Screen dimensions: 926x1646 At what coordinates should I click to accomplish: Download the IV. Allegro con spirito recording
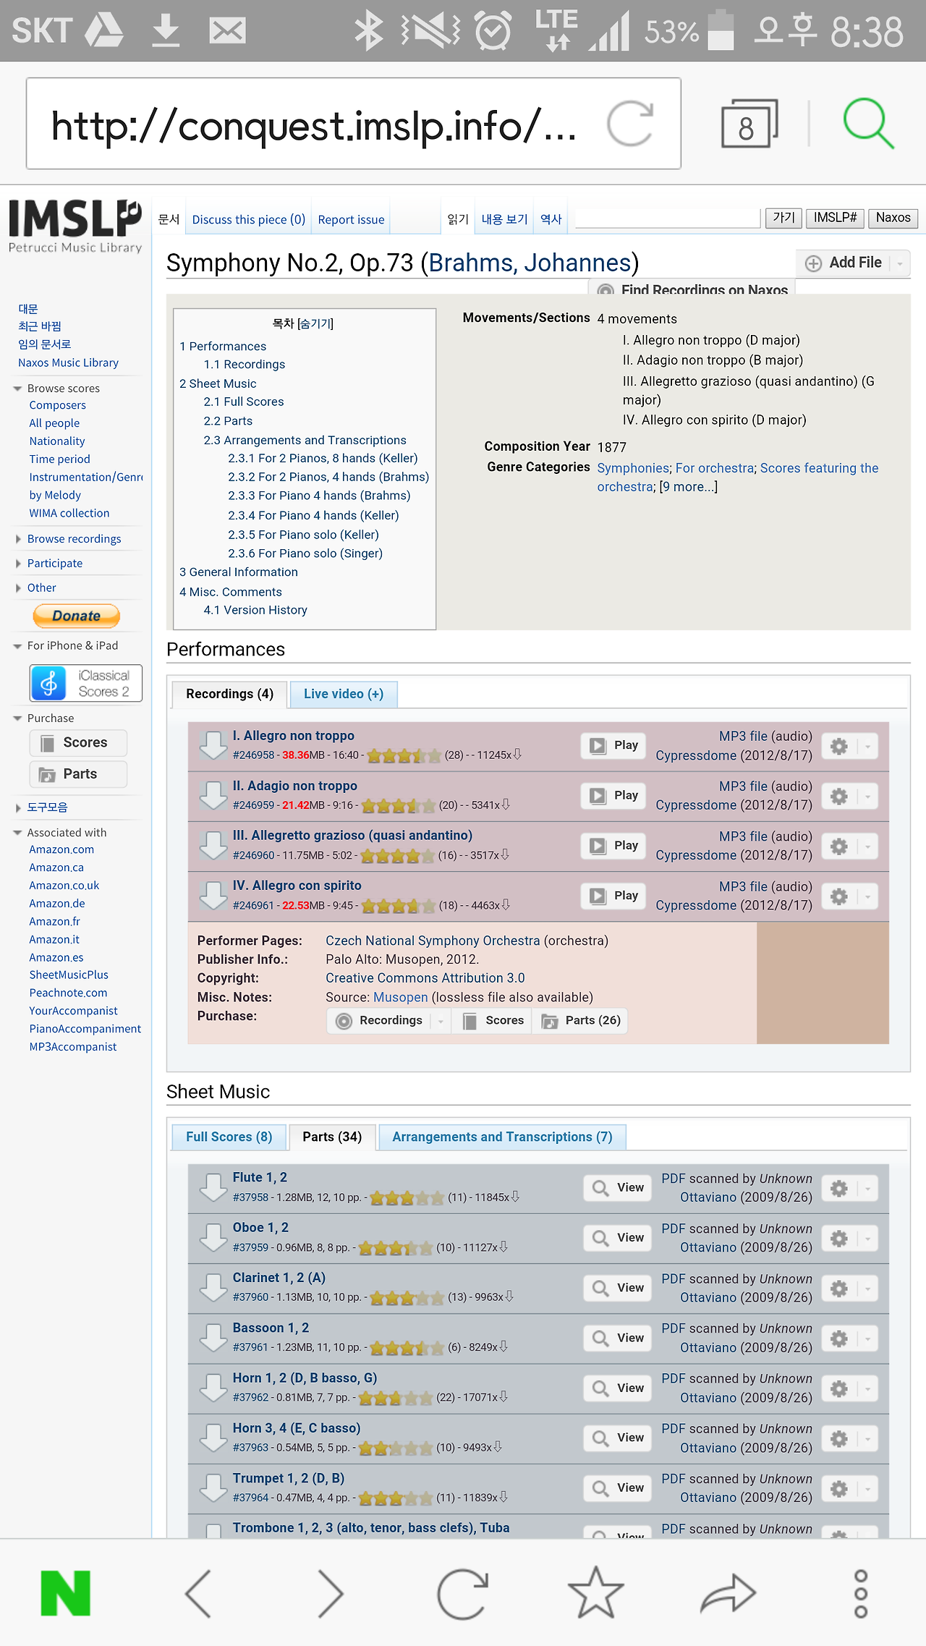coord(213,895)
